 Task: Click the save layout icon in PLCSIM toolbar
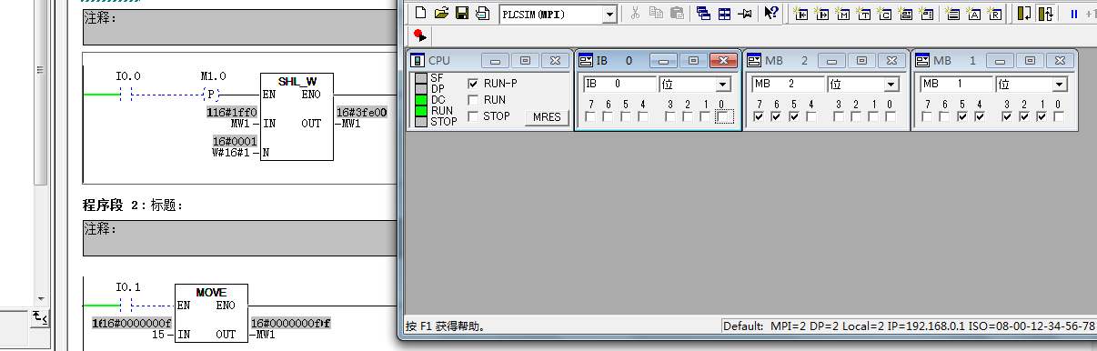coord(483,14)
